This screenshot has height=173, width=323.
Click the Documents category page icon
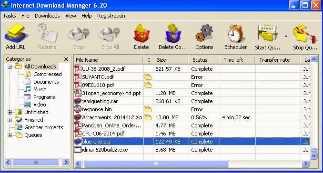pyautogui.click(x=28, y=82)
